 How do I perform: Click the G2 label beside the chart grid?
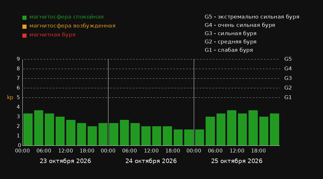click(x=288, y=88)
